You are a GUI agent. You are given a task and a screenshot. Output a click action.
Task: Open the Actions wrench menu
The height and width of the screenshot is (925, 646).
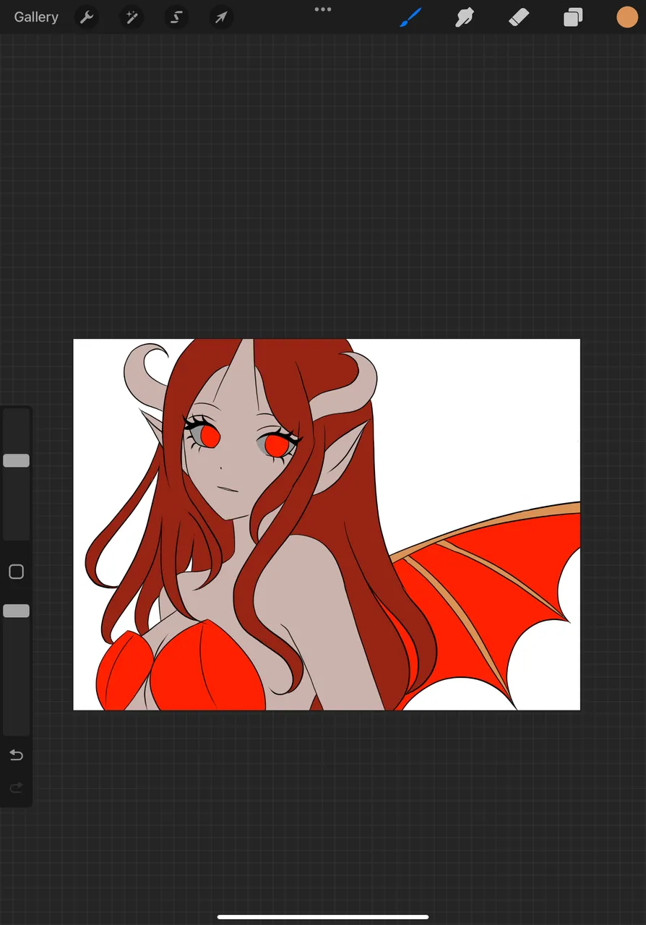pyautogui.click(x=87, y=17)
